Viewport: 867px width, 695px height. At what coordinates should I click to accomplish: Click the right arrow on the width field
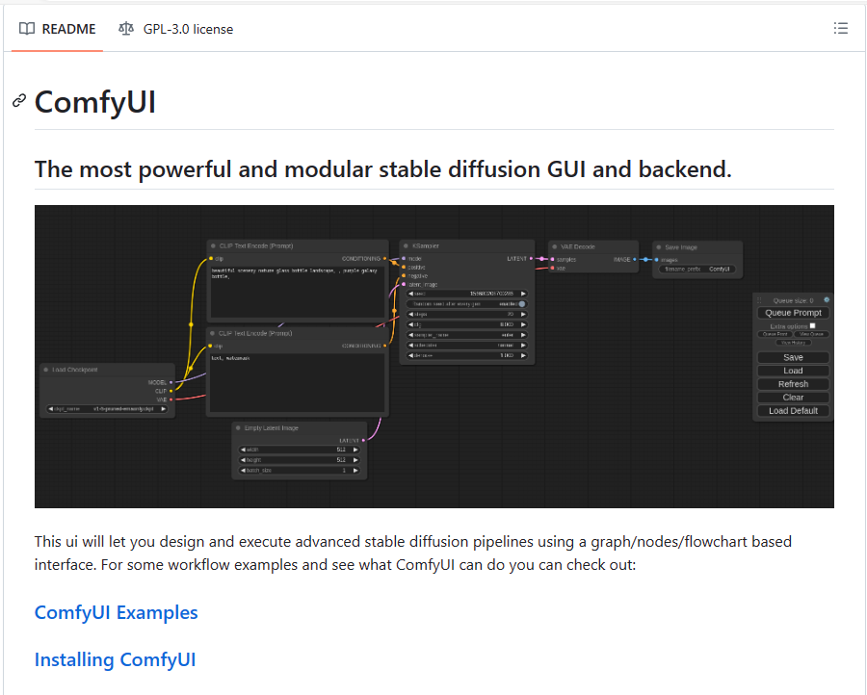click(x=355, y=450)
